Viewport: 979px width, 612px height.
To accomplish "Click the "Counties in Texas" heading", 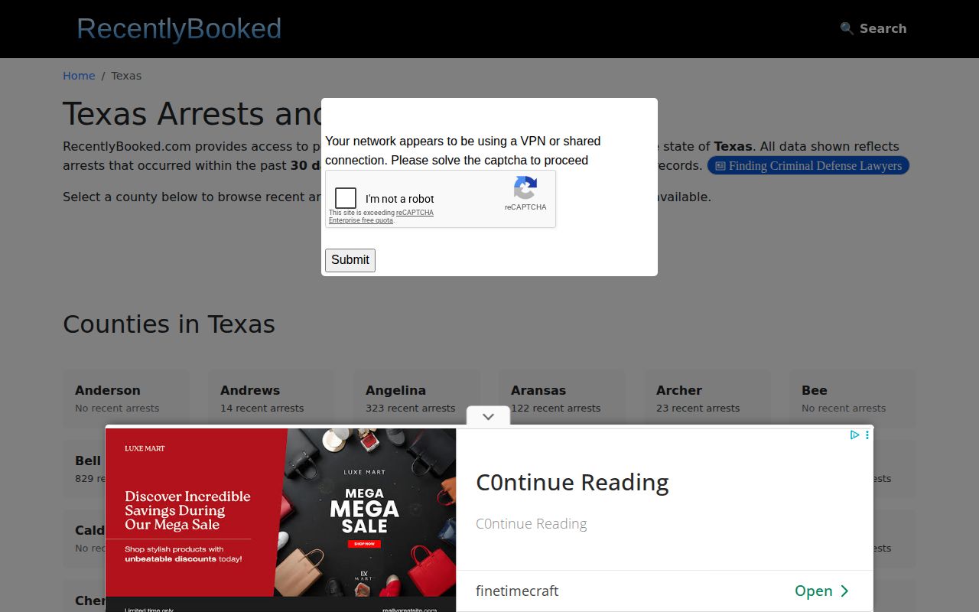I will coord(169,324).
